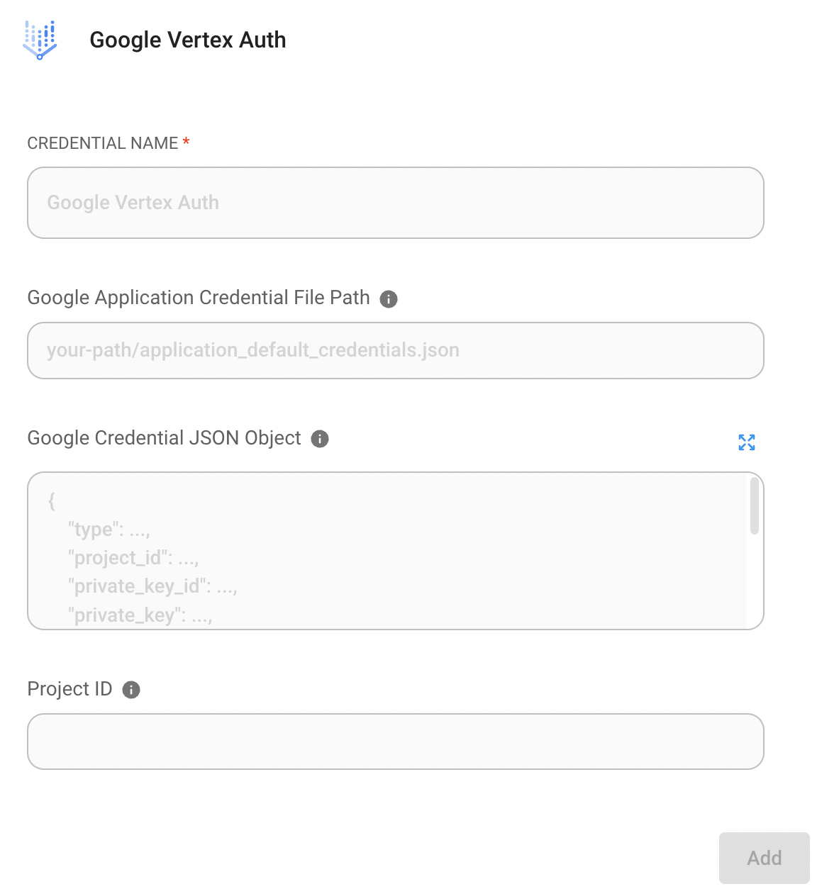Click the JSON textarea vertical scrollbar

[755, 506]
